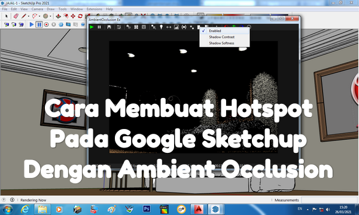This screenshot has height=215, width=359.
Task: Click the four-squares grid icon in AmbientOcclusion
Action: coord(136,27)
